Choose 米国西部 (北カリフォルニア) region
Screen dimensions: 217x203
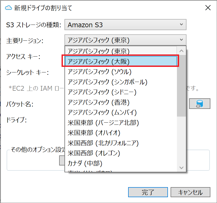pyautogui.click(x=103, y=143)
